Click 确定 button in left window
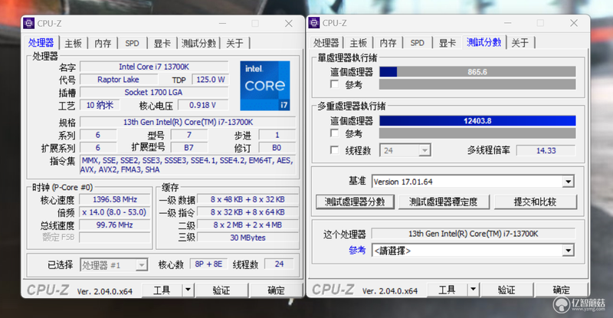 [x=276, y=290]
